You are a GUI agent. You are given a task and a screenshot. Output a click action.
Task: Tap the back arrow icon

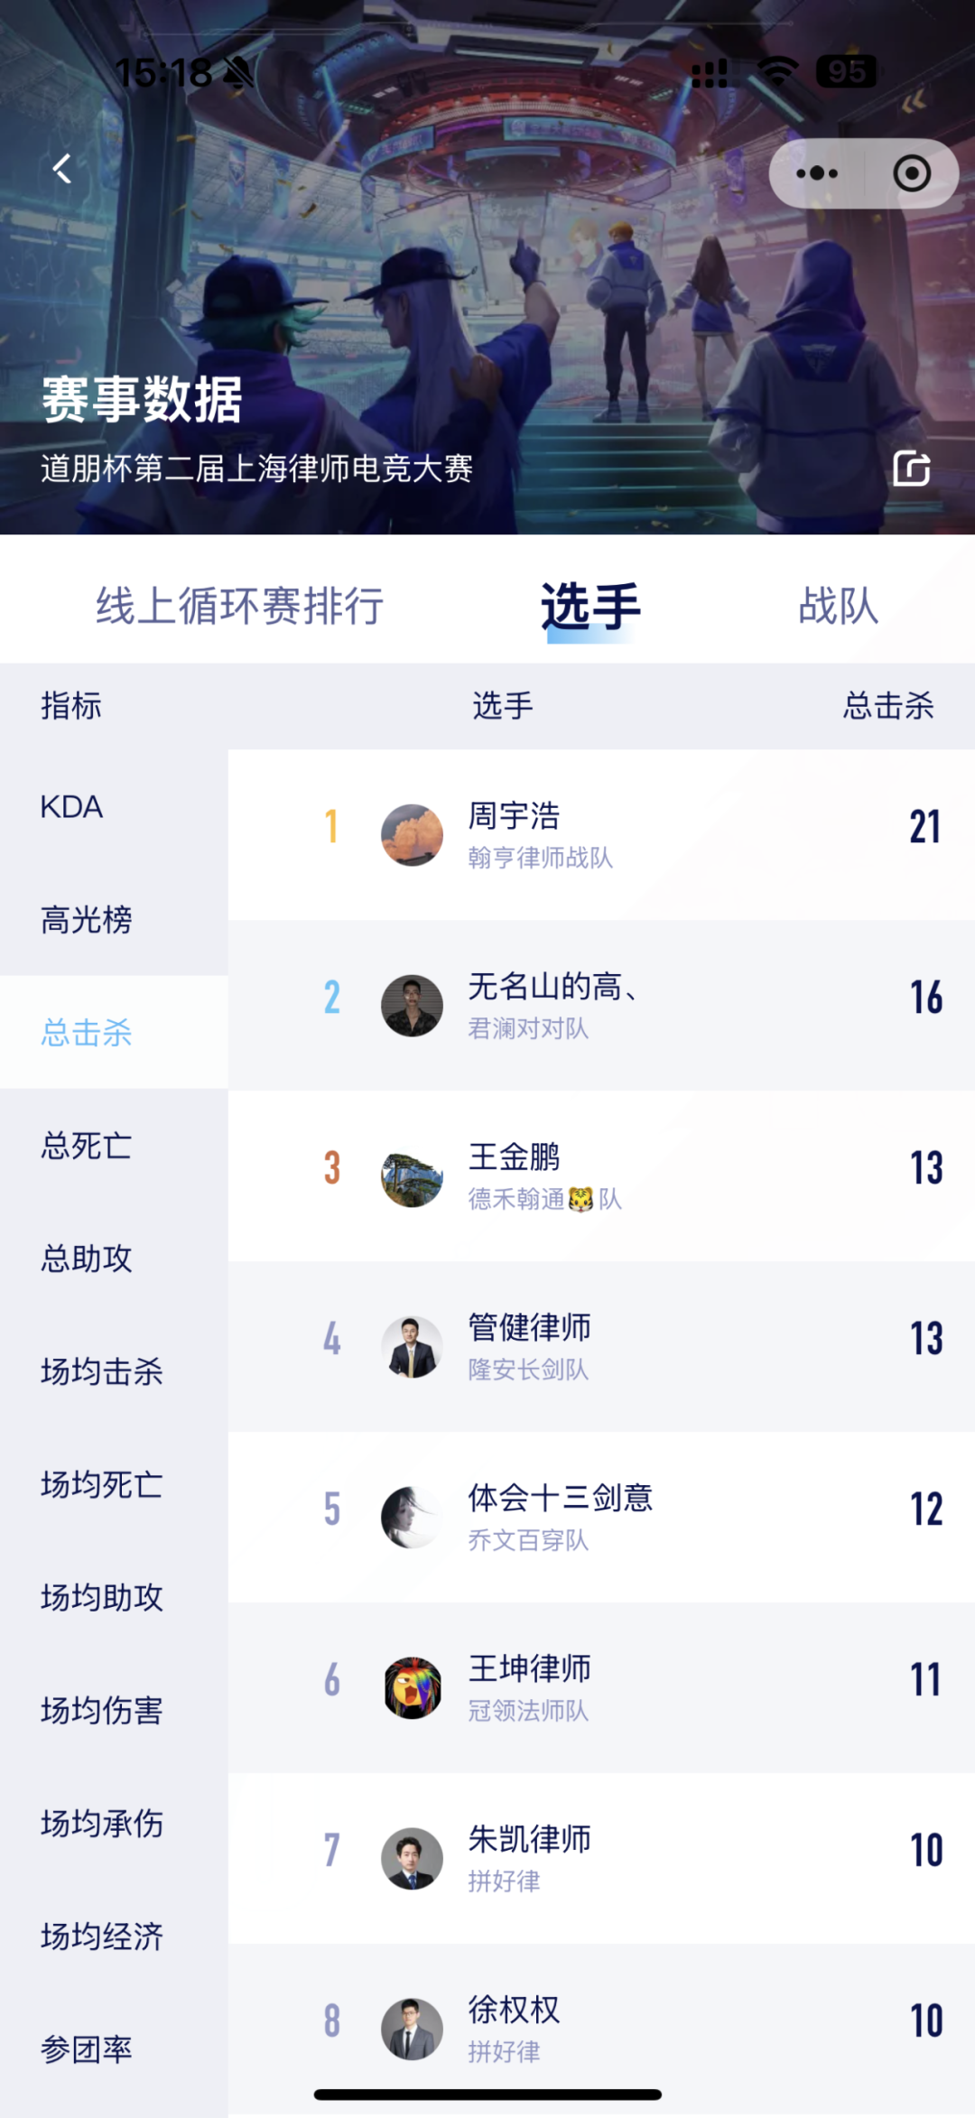coord(61,169)
